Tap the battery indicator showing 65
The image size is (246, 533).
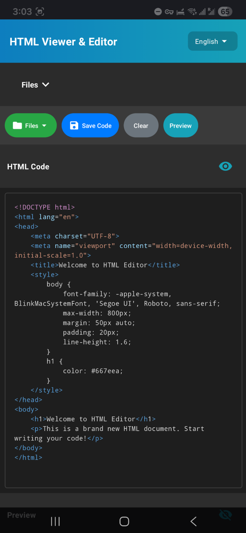(225, 11)
